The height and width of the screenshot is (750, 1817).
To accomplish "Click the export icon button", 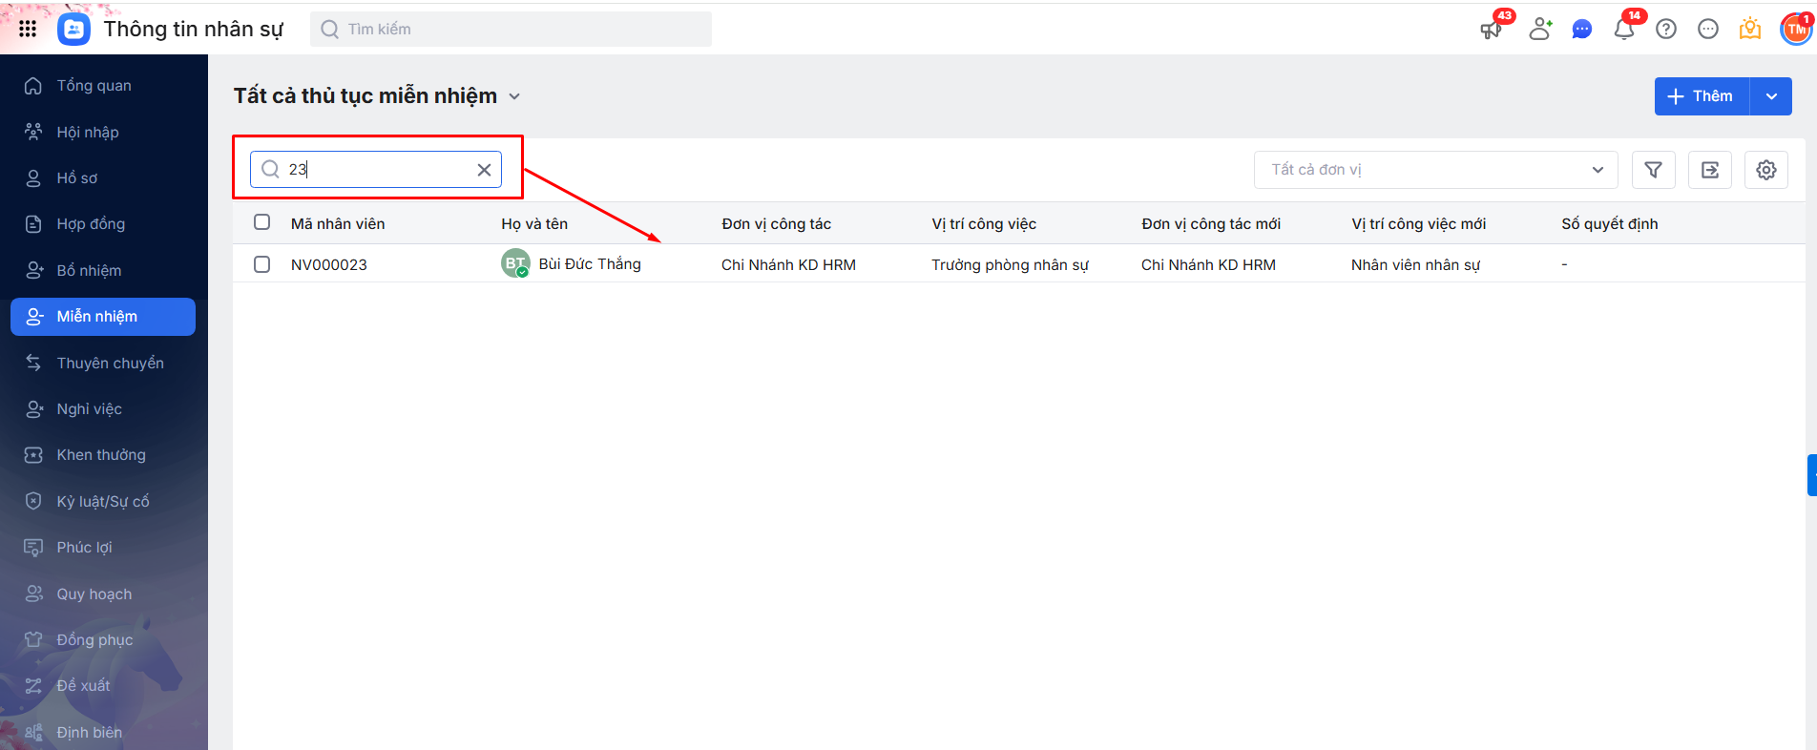I will click(1710, 170).
